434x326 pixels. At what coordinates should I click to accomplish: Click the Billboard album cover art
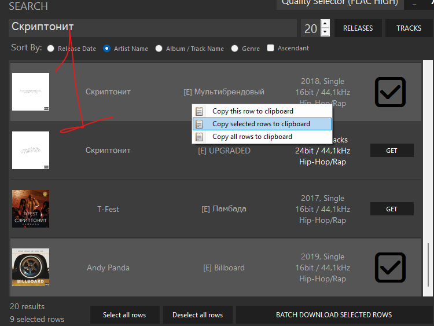[31, 268]
